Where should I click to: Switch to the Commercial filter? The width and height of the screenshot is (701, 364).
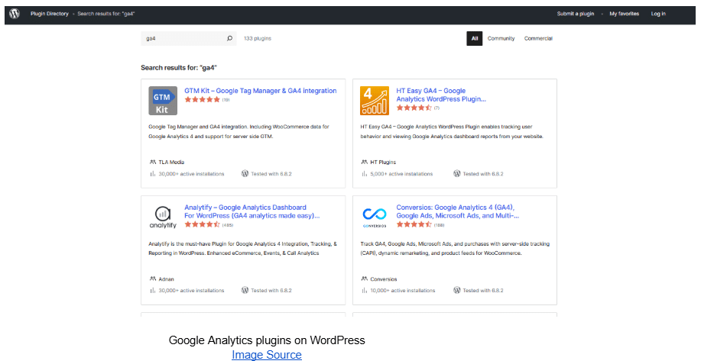pyautogui.click(x=538, y=38)
